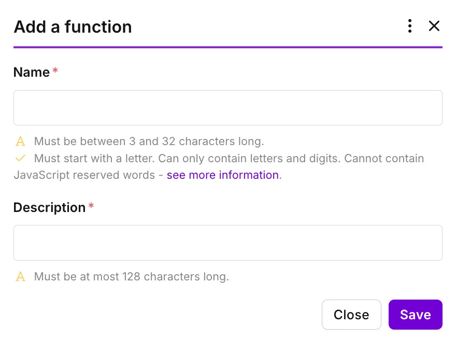The image size is (456, 340).
Task: Open the see more information link
Action: (x=223, y=175)
